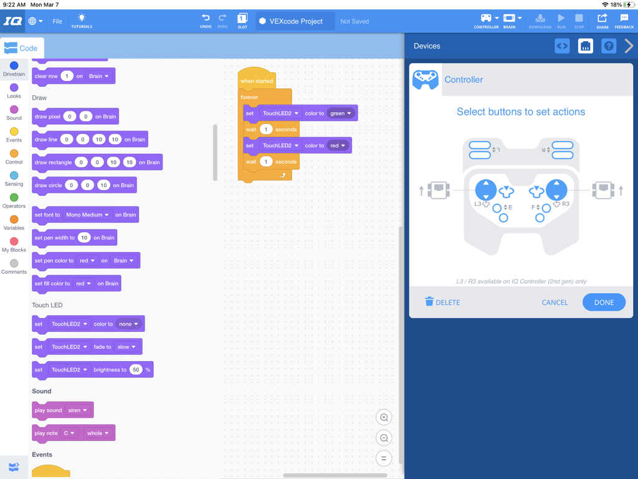Click the Stop icon

(579, 21)
